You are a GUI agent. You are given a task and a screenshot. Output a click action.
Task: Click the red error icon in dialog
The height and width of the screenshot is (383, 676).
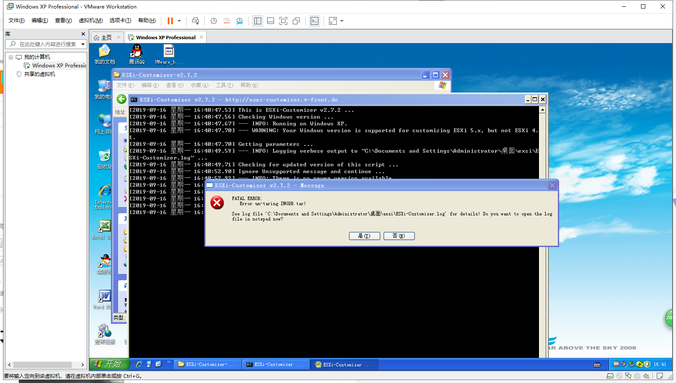[x=217, y=203]
